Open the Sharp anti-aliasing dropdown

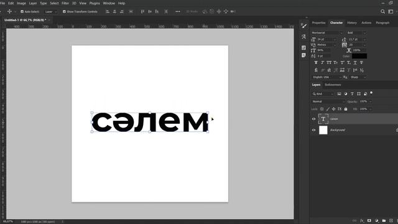[358, 77]
